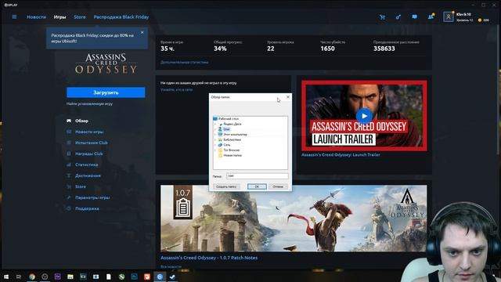Click the Достижения trophy icon

pyautogui.click(x=69, y=175)
